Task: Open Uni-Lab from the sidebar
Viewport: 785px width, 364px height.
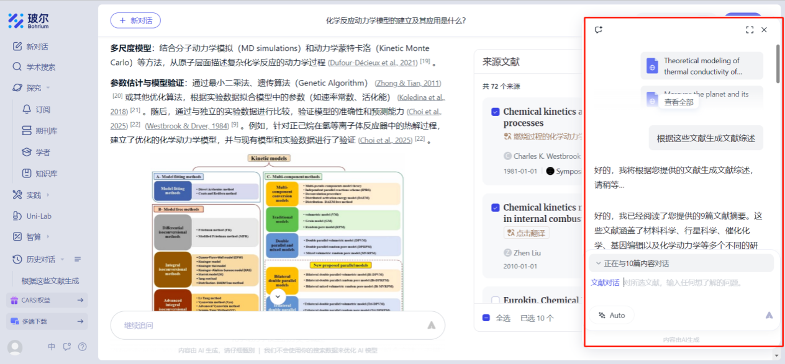Action: click(39, 216)
